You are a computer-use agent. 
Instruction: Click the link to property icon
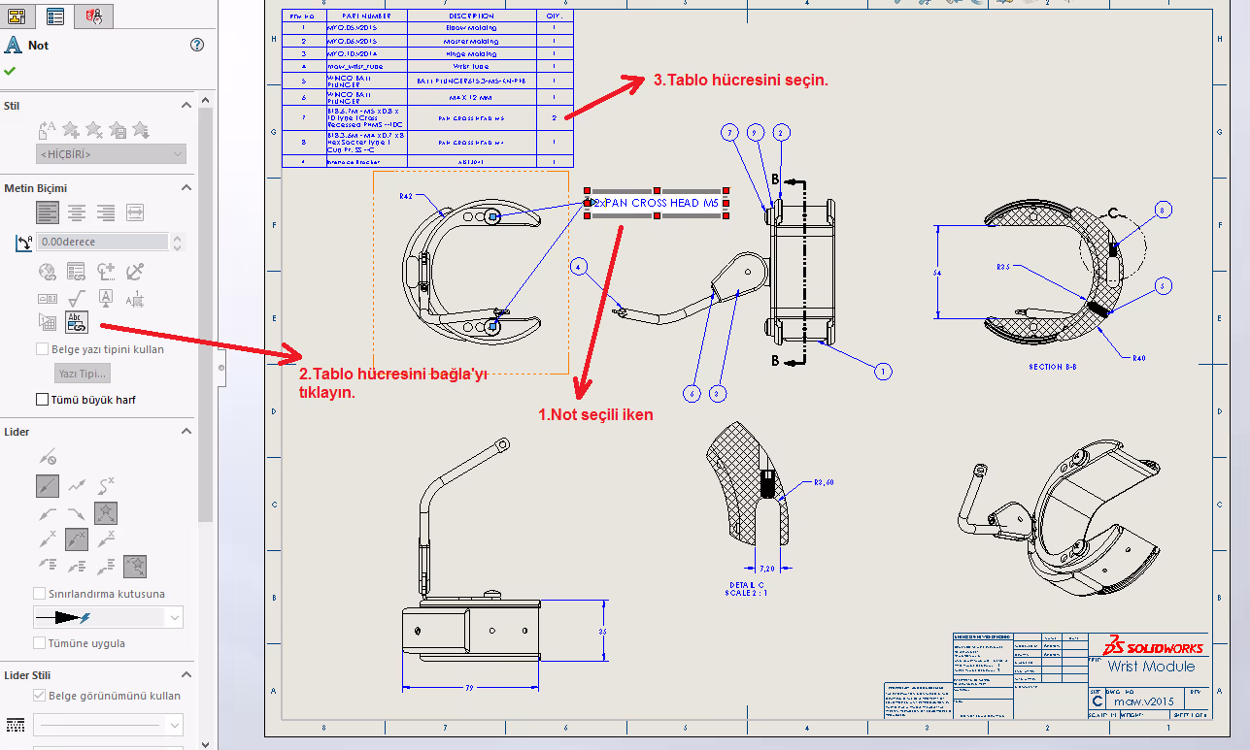coord(77,271)
